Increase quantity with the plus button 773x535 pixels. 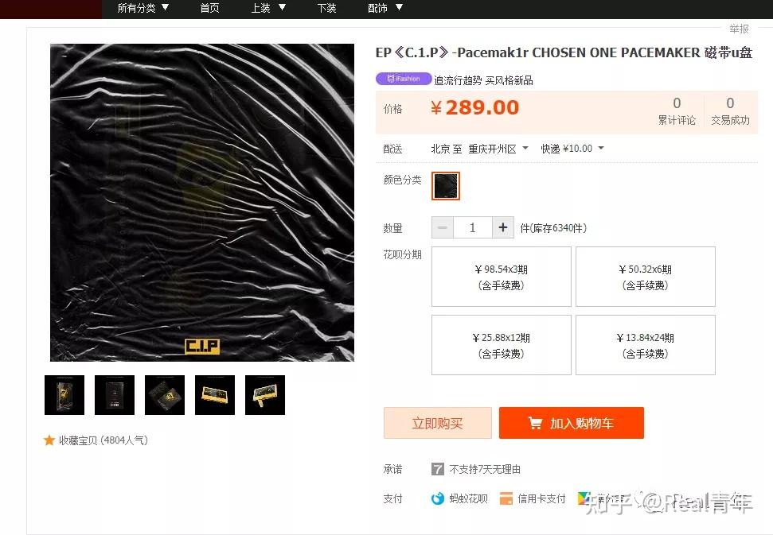[503, 227]
